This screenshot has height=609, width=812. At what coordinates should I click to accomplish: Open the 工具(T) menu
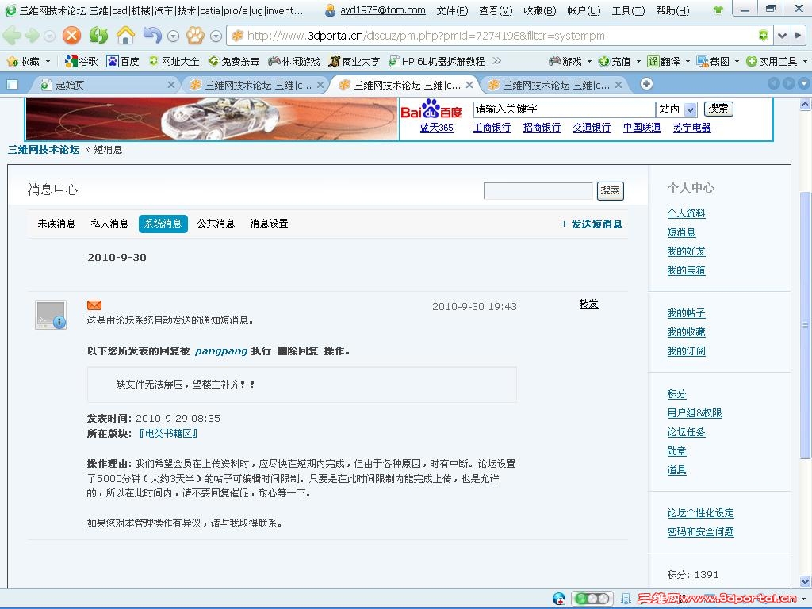628,10
